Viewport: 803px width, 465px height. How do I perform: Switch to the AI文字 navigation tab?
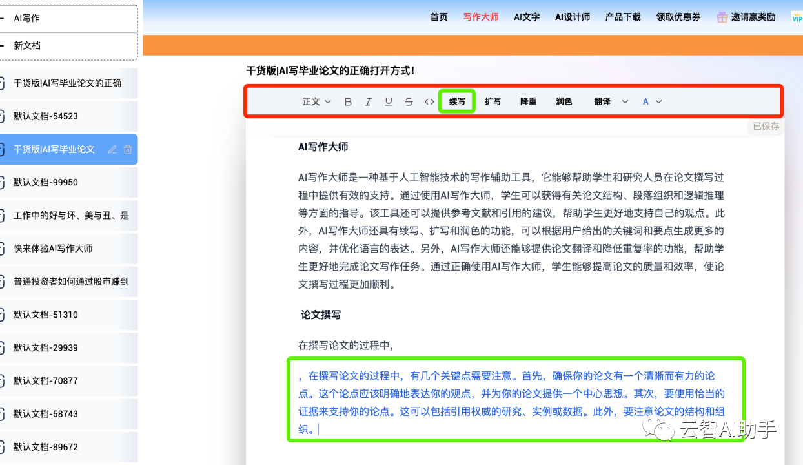tap(526, 17)
